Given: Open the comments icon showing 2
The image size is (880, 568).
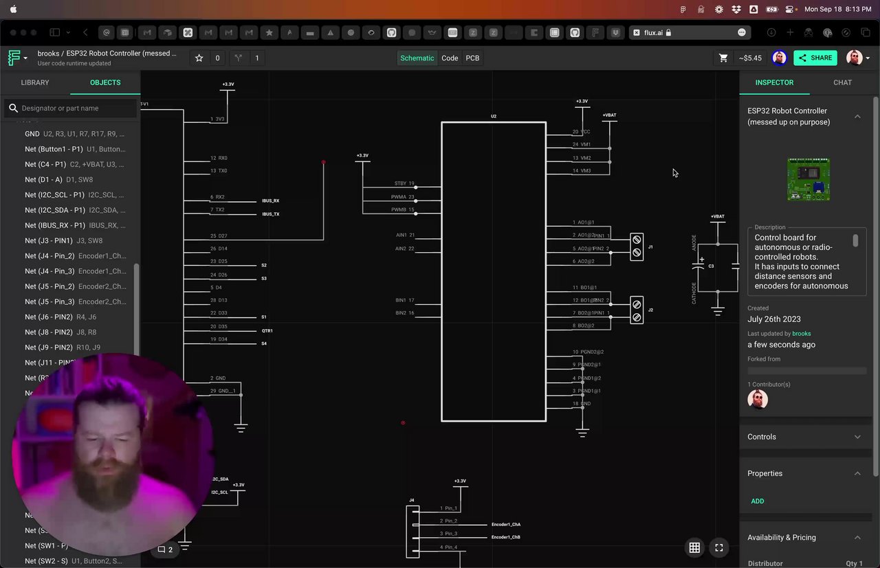Looking at the screenshot, I should pos(165,549).
